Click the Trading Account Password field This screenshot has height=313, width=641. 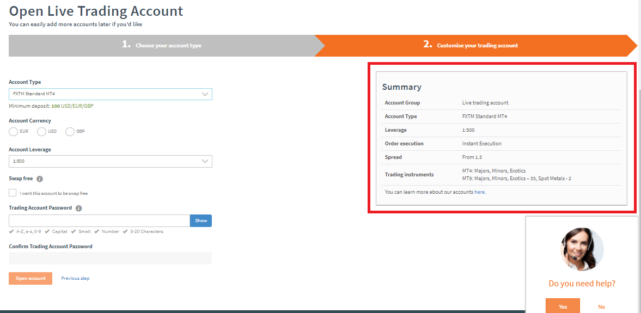[99, 220]
